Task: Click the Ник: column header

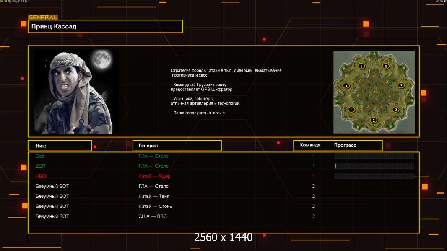Action: [60, 146]
